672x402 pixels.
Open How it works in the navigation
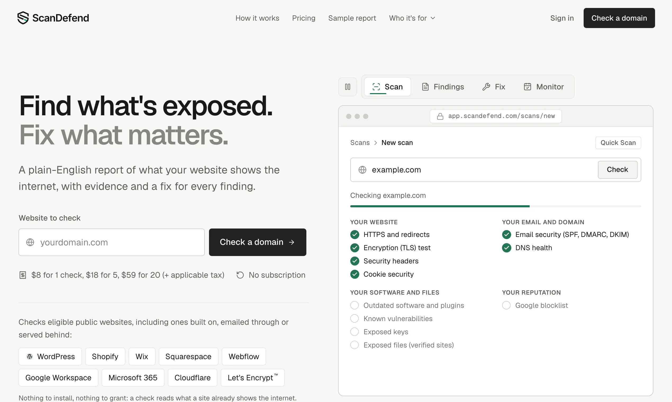[x=257, y=18]
